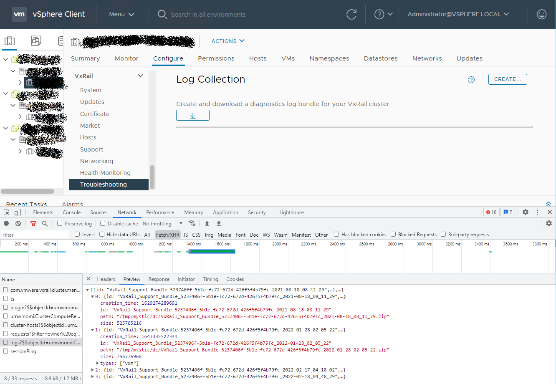Click the red record network log icon
This screenshot has width=556, height=384.
pos(6,223)
